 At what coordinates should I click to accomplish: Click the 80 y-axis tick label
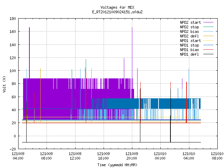point(14,84)
